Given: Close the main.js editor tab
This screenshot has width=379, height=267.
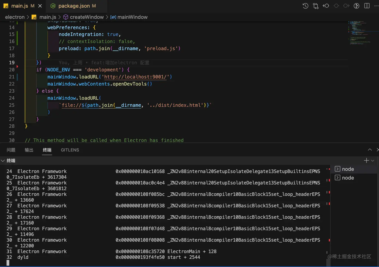Looking at the screenshot, I should 40,6.
